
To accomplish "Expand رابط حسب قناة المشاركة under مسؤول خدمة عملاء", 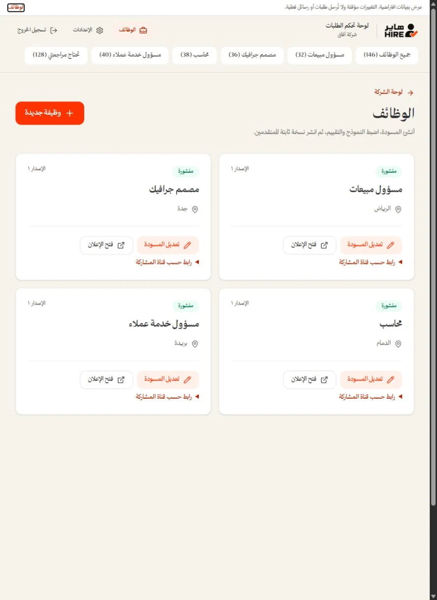I will [167, 397].
